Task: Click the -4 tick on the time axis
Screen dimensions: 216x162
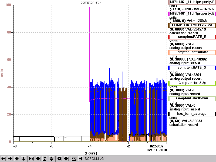Action: click(x=90, y=146)
